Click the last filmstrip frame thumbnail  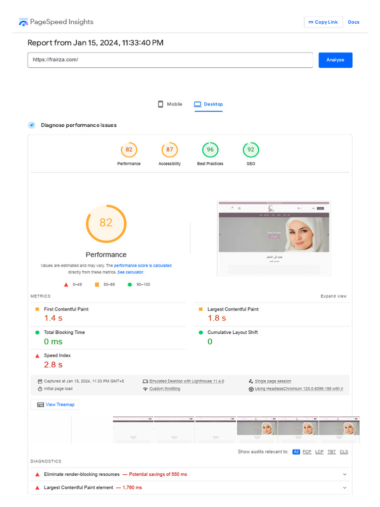click(339, 430)
